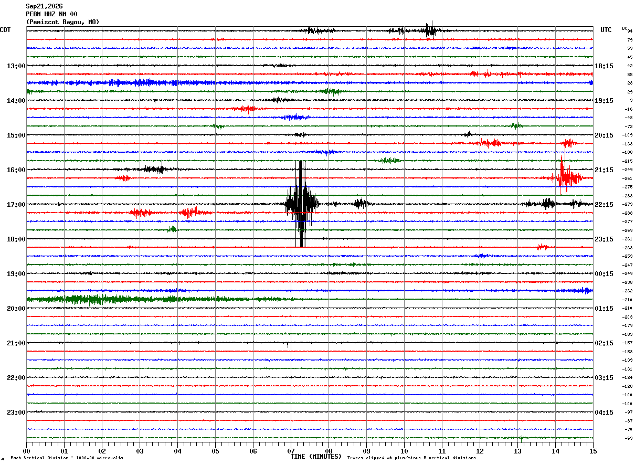The width and height of the screenshot is (635, 465).
Task: Click the large black seismic event spike
Action: 302,204
